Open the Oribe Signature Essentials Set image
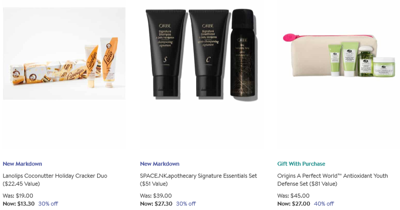The image size is (400, 210). pos(202,54)
